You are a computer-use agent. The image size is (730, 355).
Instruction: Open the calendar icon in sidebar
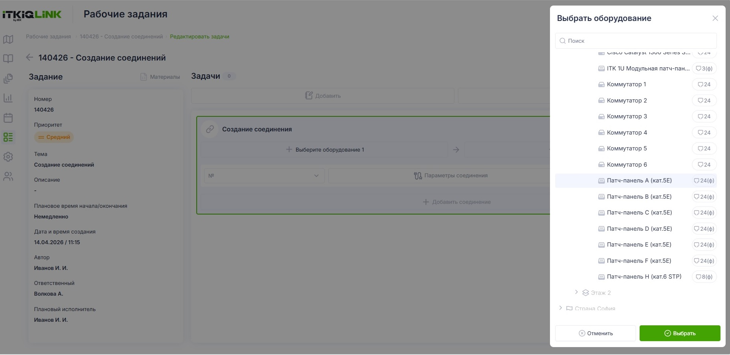8,118
